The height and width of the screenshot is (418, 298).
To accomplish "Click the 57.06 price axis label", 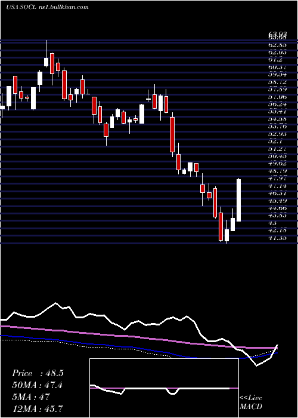I will pos(278,97).
